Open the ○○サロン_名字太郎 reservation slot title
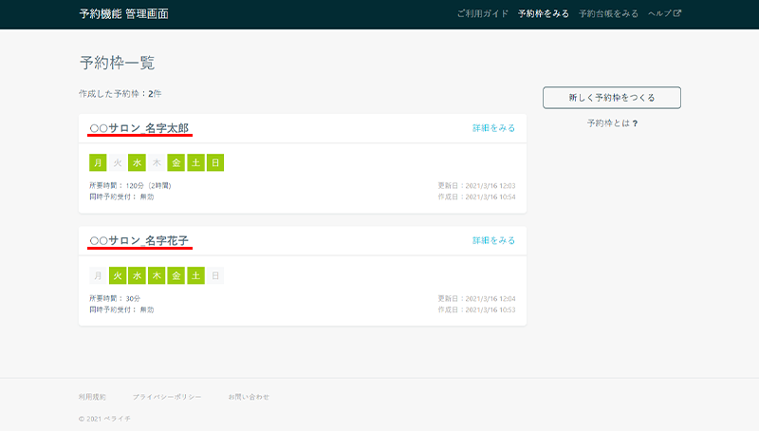759x431 pixels. coord(139,128)
